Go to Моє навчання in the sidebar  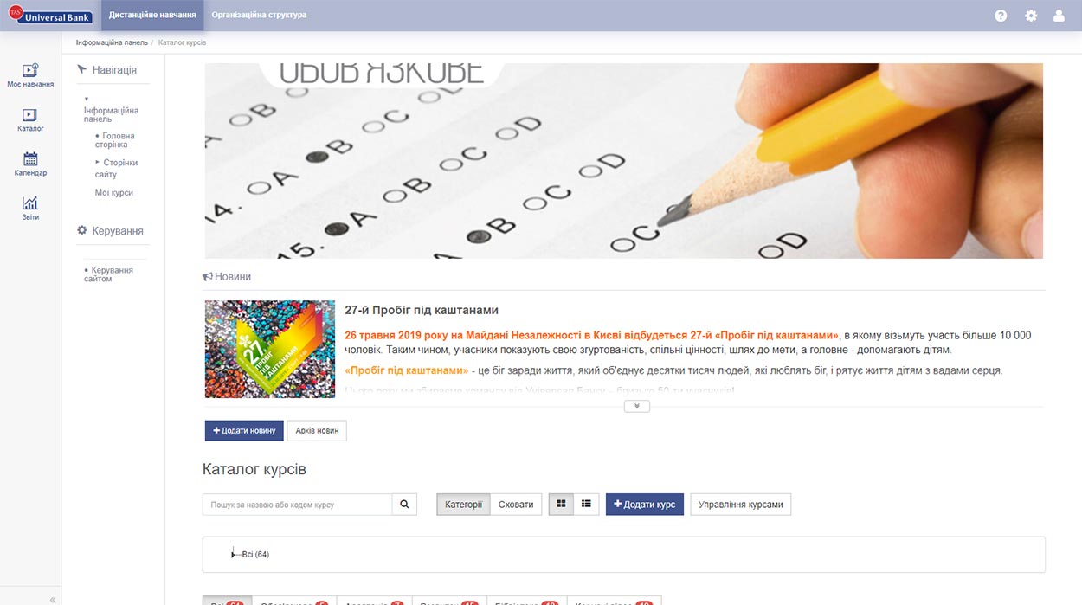point(30,76)
